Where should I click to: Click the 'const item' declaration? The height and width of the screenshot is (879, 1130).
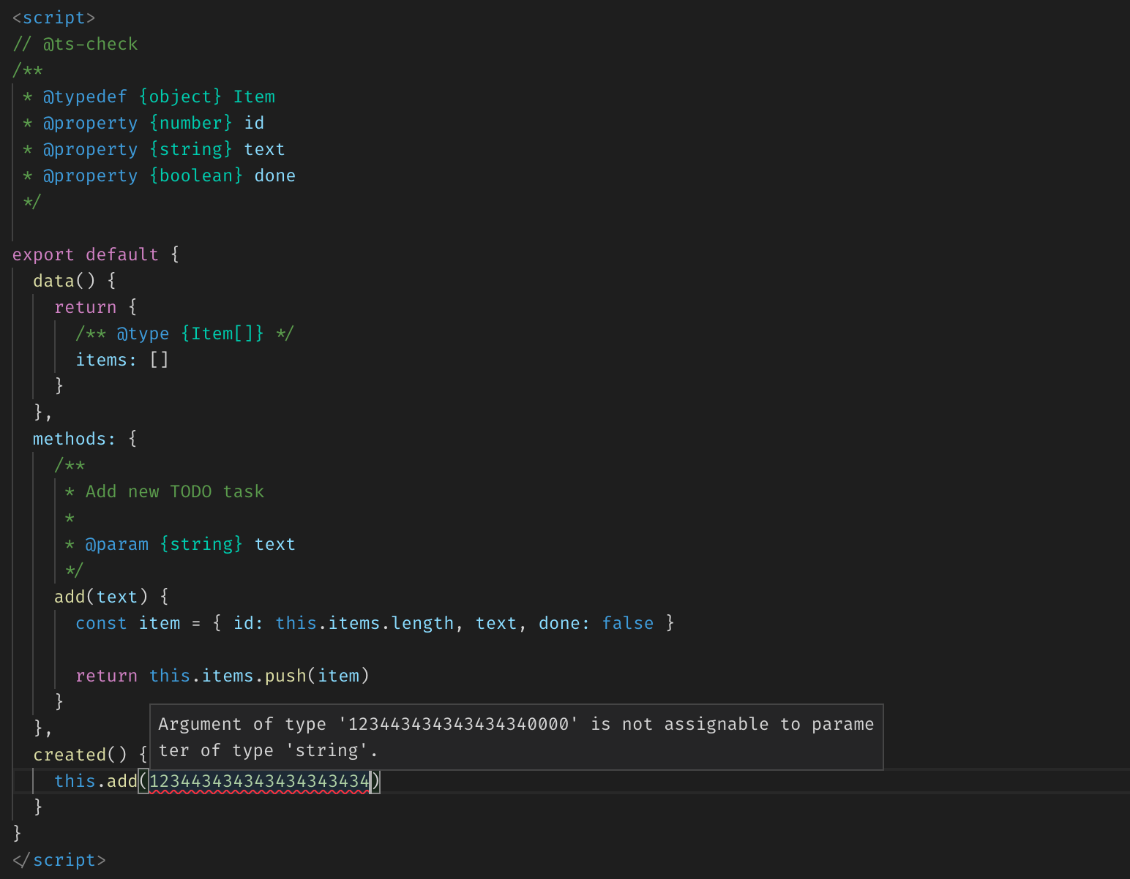130,622
